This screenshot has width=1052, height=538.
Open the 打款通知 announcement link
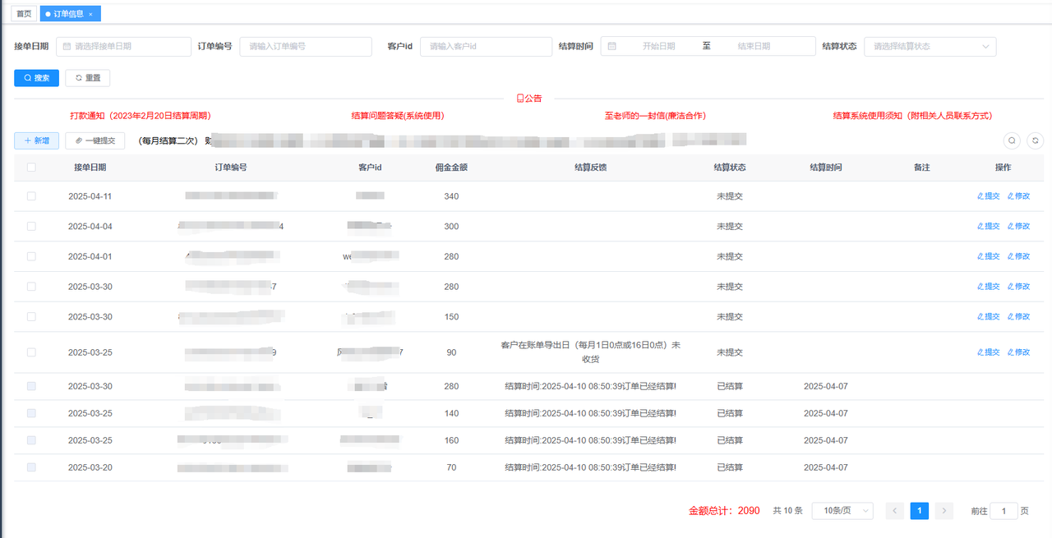pyautogui.click(x=141, y=116)
